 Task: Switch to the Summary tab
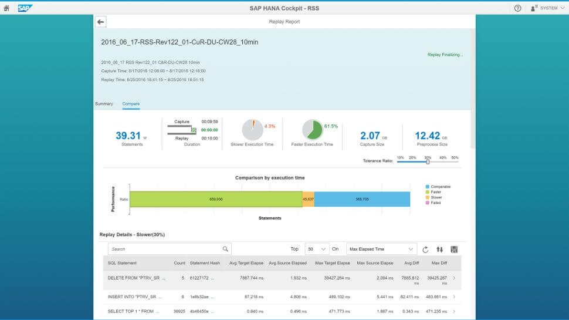(104, 104)
